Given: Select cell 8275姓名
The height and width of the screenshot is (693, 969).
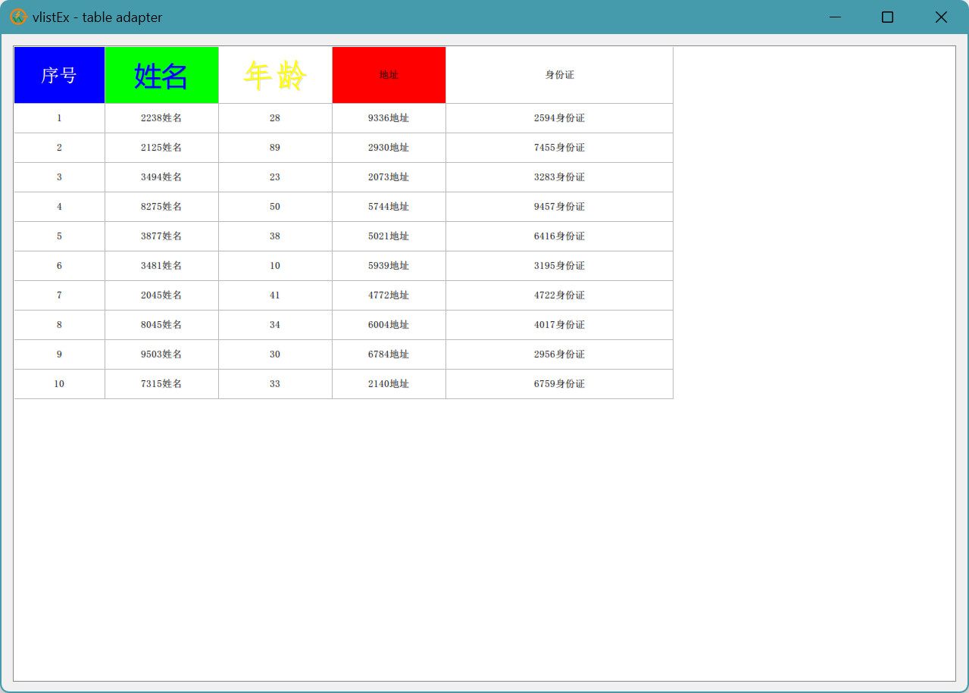Looking at the screenshot, I should pyautogui.click(x=161, y=207).
